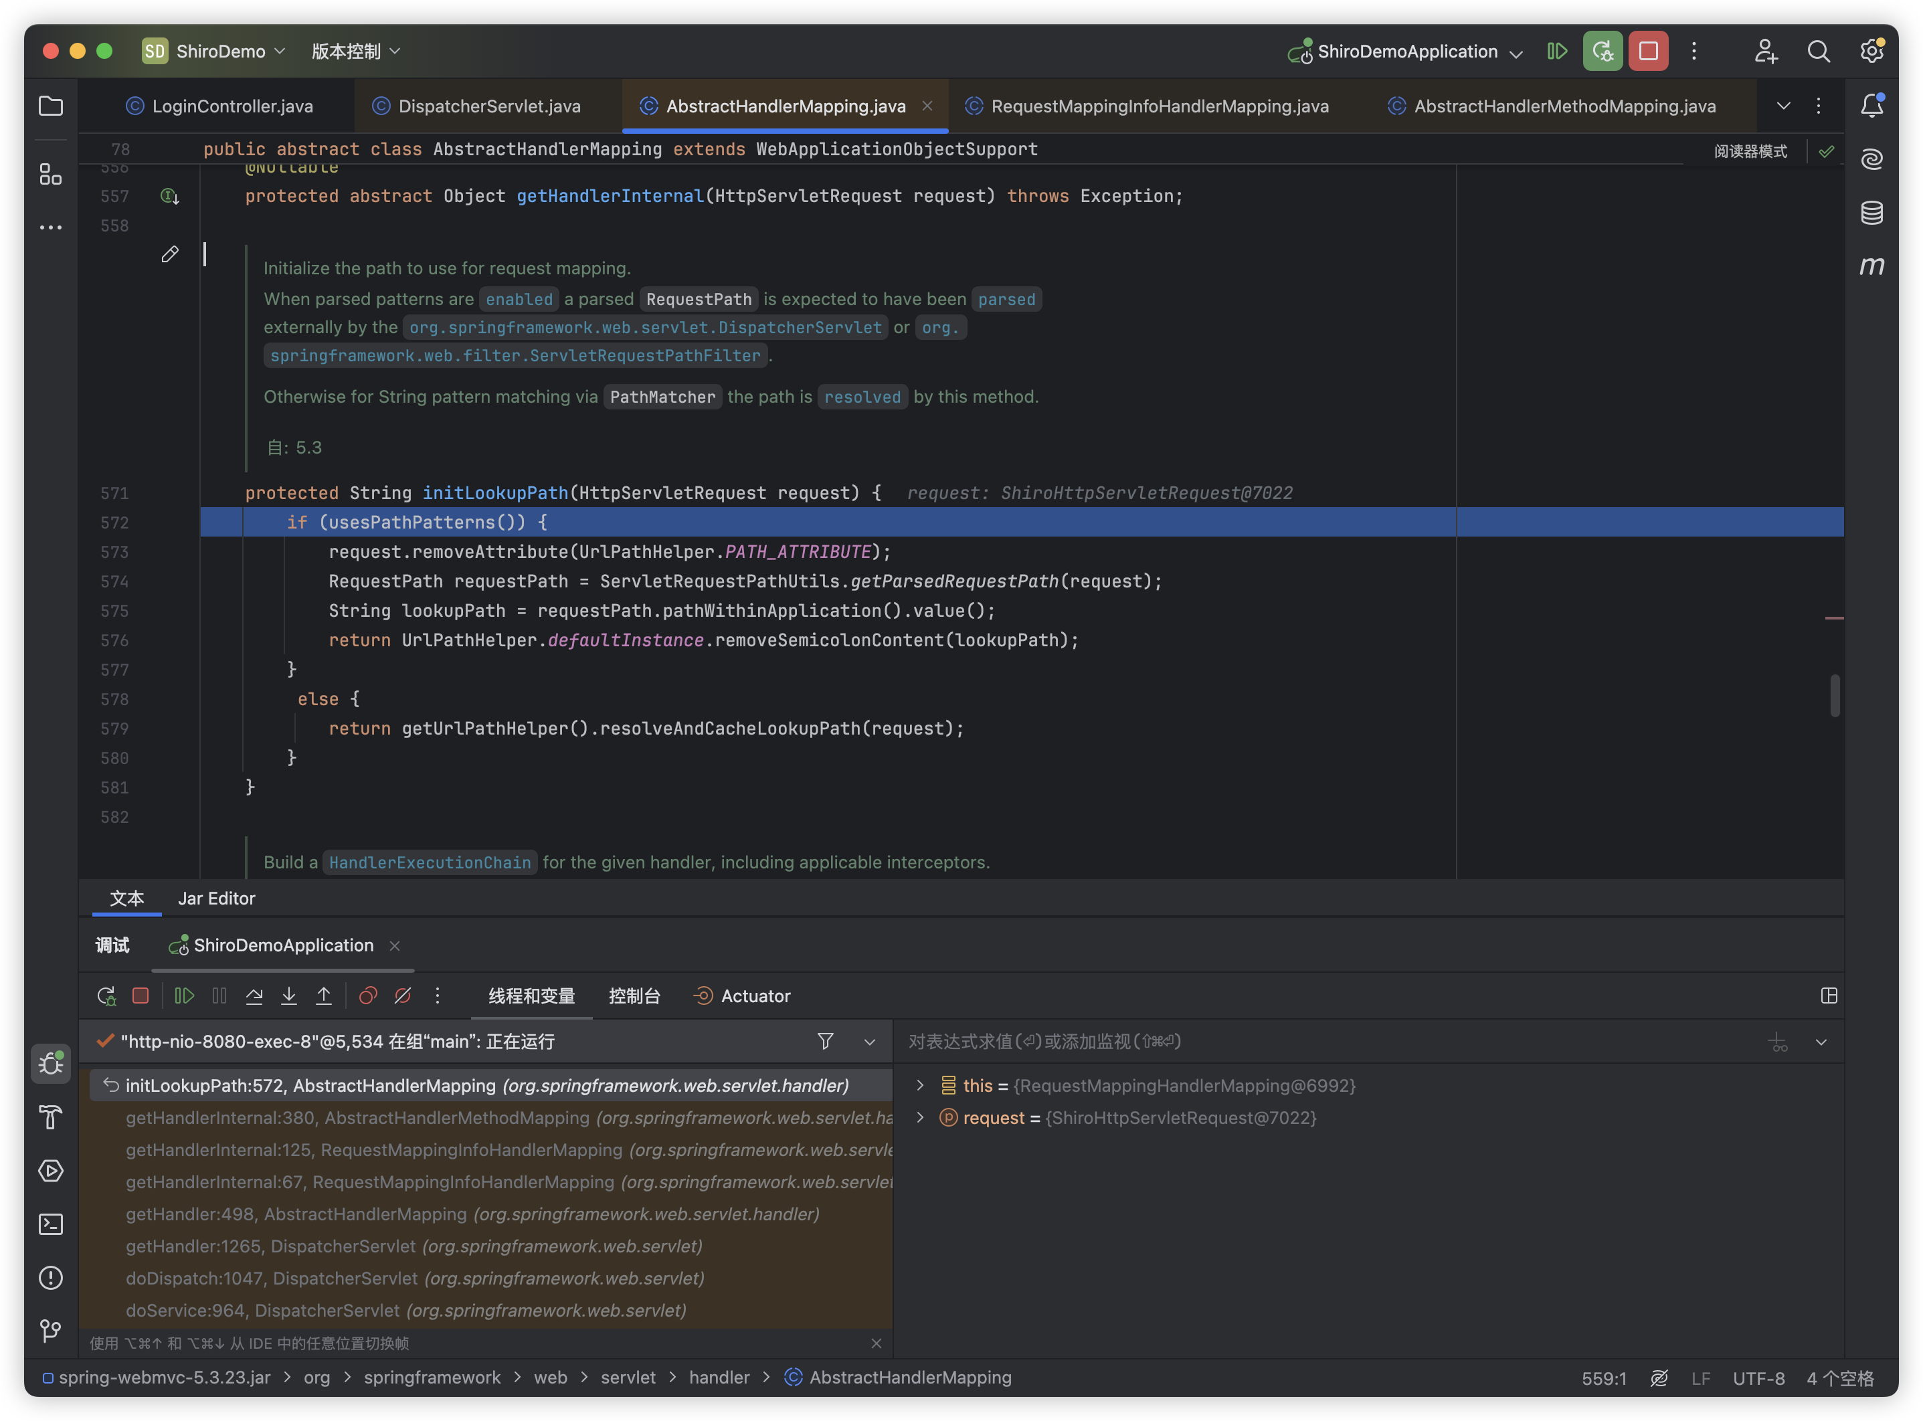The width and height of the screenshot is (1923, 1421).
Task: Stop ShiroDemoApplication with red square button
Action: [x=1649, y=51]
